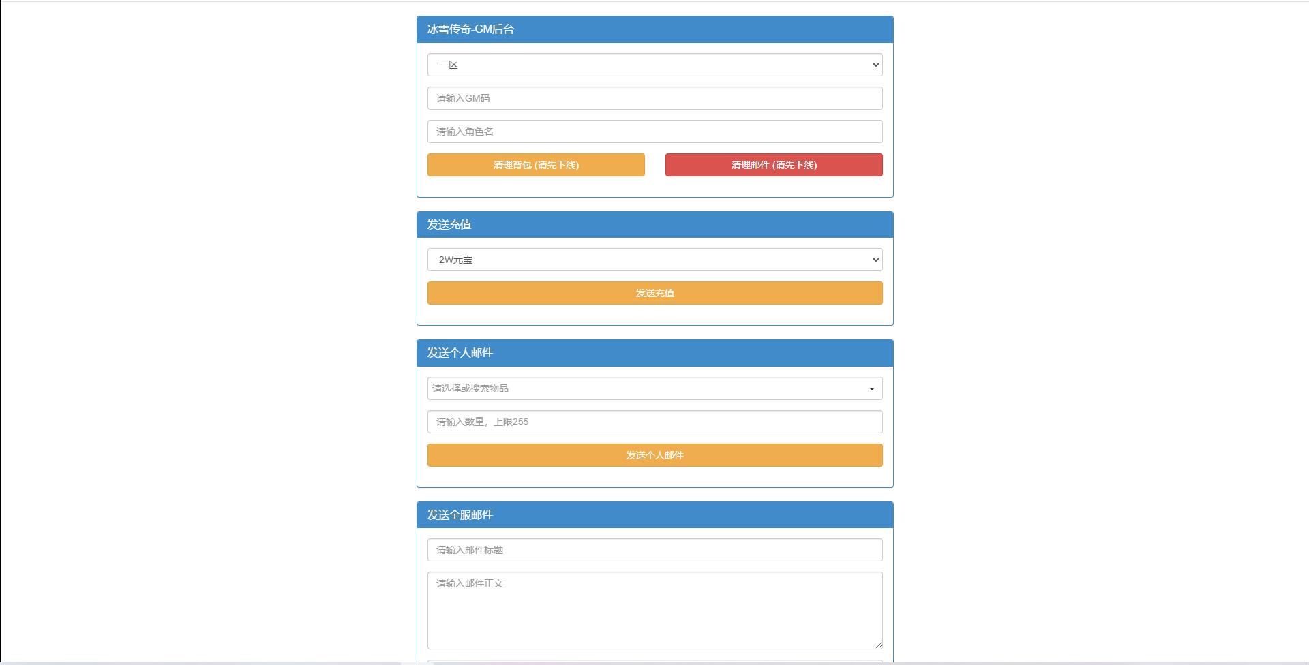This screenshot has width=1309, height=665.
Task: Click the 发送个人邮件 panel title bar
Action: [x=654, y=352]
